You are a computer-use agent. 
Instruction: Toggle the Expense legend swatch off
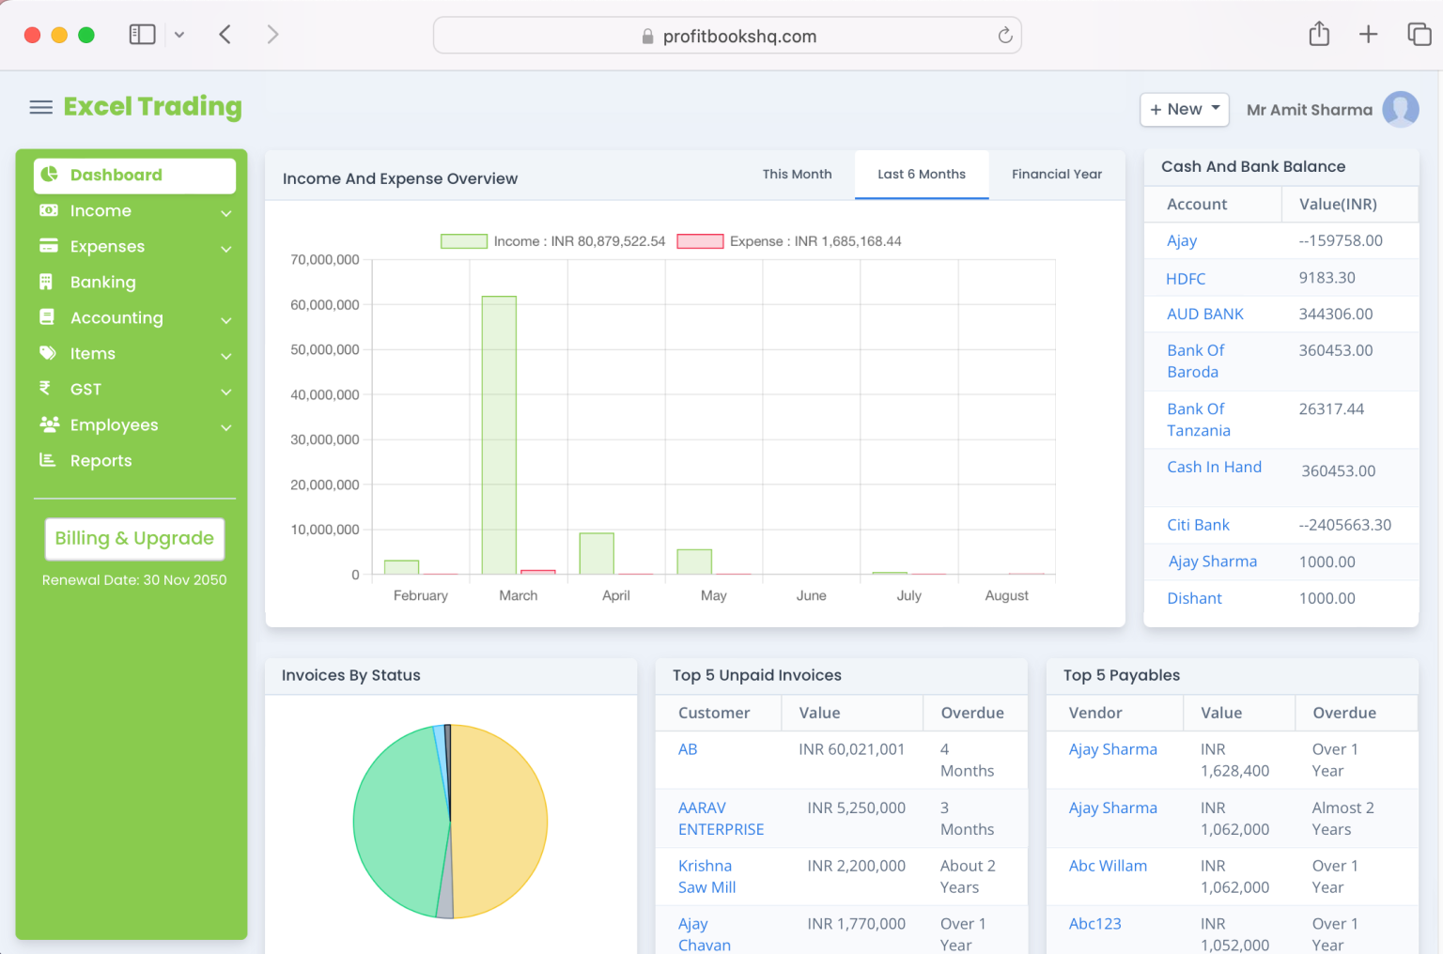click(700, 240)
